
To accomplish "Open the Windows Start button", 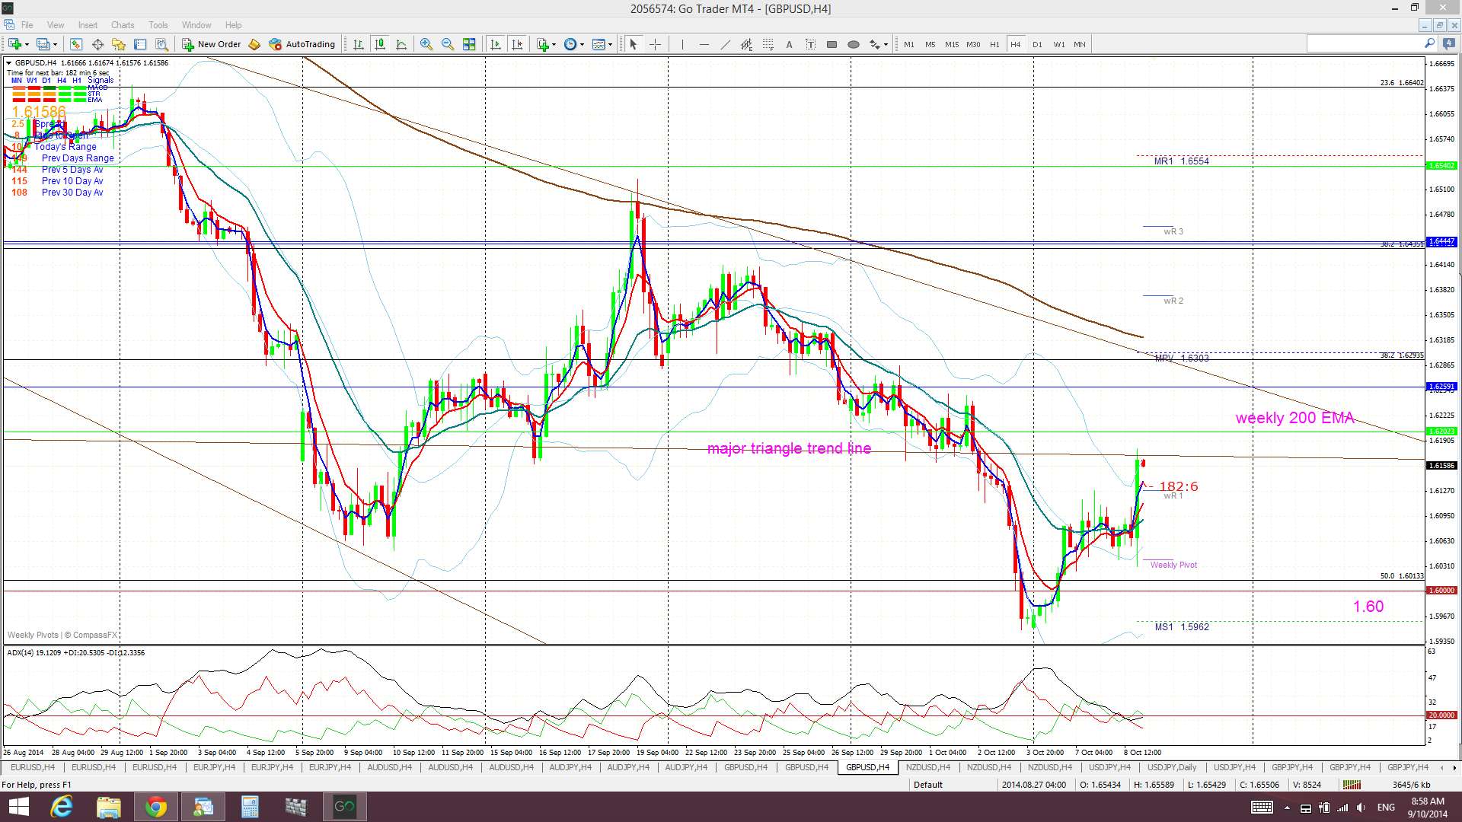I will (x=18, y=807).
